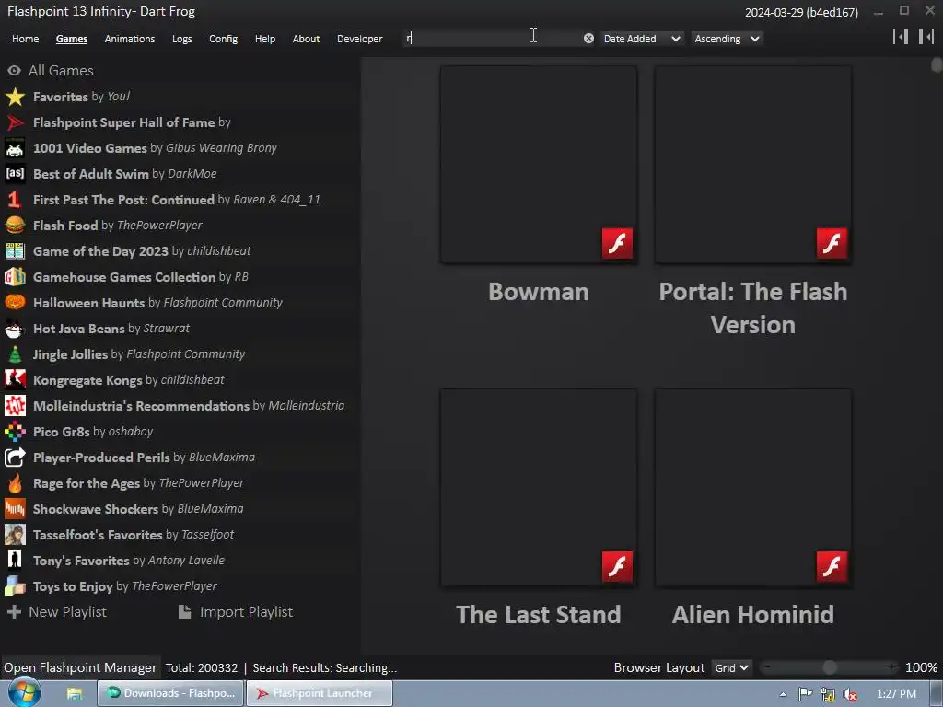Select The Last Stand thumbnail

tap(538, 488)
